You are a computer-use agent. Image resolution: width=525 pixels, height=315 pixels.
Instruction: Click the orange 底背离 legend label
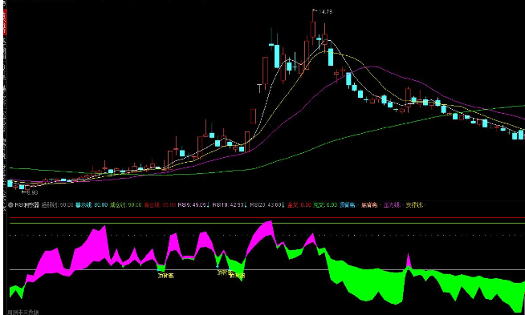tap(369, 205)
